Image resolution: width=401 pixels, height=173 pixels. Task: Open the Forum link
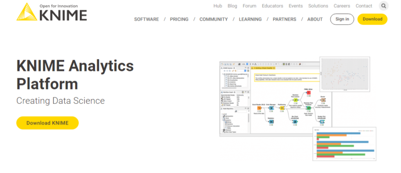click(x=249, y=6)
